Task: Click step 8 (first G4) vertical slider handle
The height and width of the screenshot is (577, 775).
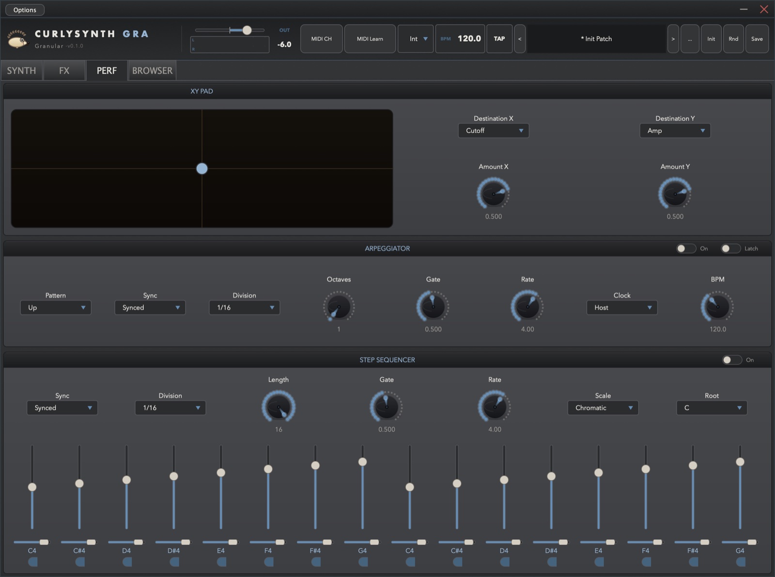Action: pyautogui.click(x=362, y=462)
